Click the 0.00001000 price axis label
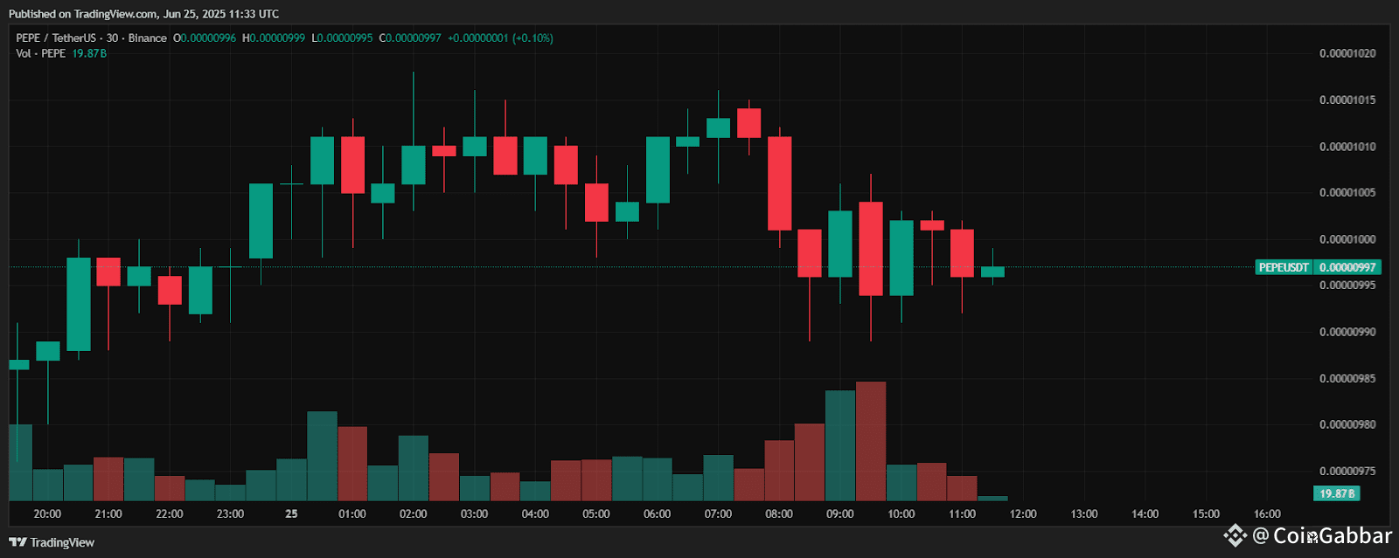1399x558 pixels. 1347,239
